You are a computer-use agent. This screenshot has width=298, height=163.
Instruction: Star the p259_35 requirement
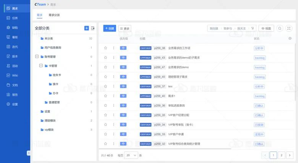tap(105, 115)
